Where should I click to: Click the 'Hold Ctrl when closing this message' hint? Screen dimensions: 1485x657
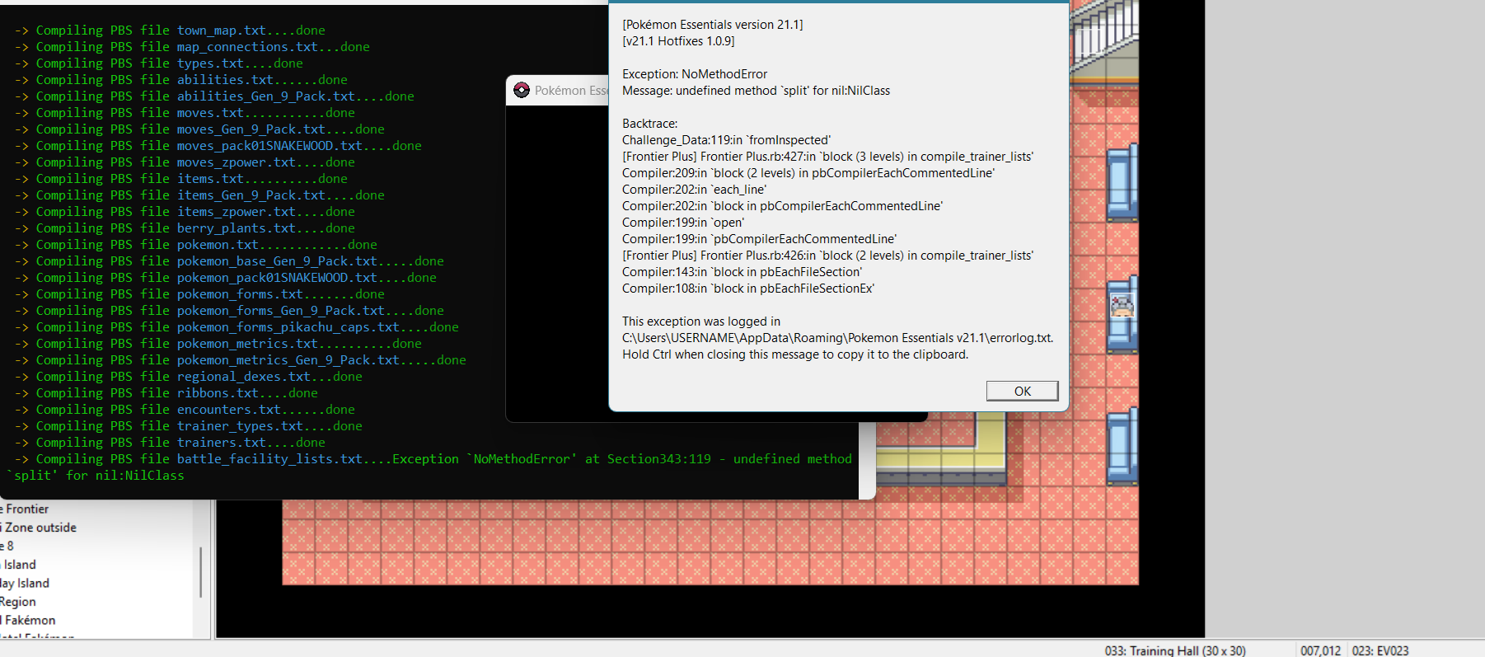point(795,354)
